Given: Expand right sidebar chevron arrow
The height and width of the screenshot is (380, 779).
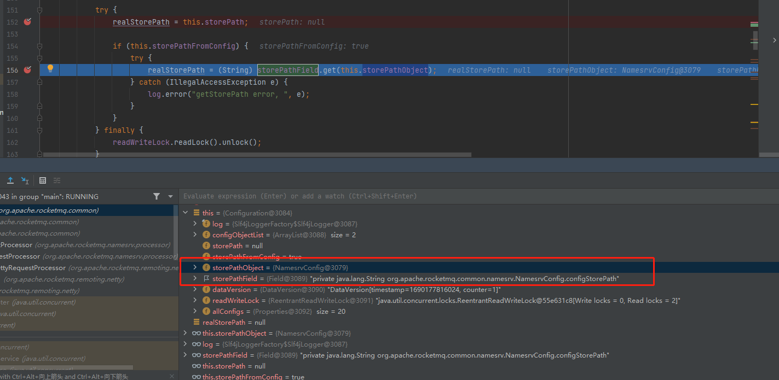Looking at the screenshot, I should coord(774,40).
